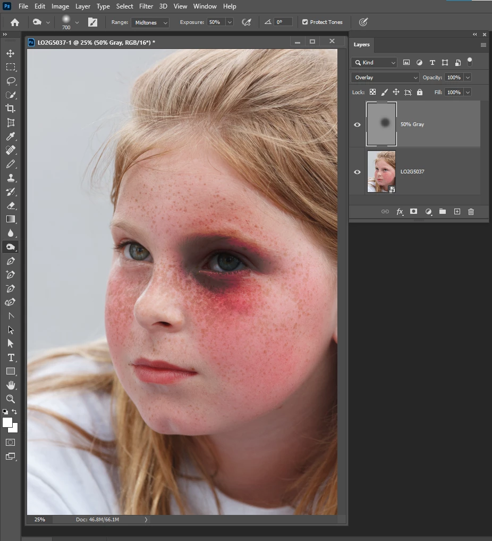Click the 50% Gray layer thumbnail

(381, 124)
